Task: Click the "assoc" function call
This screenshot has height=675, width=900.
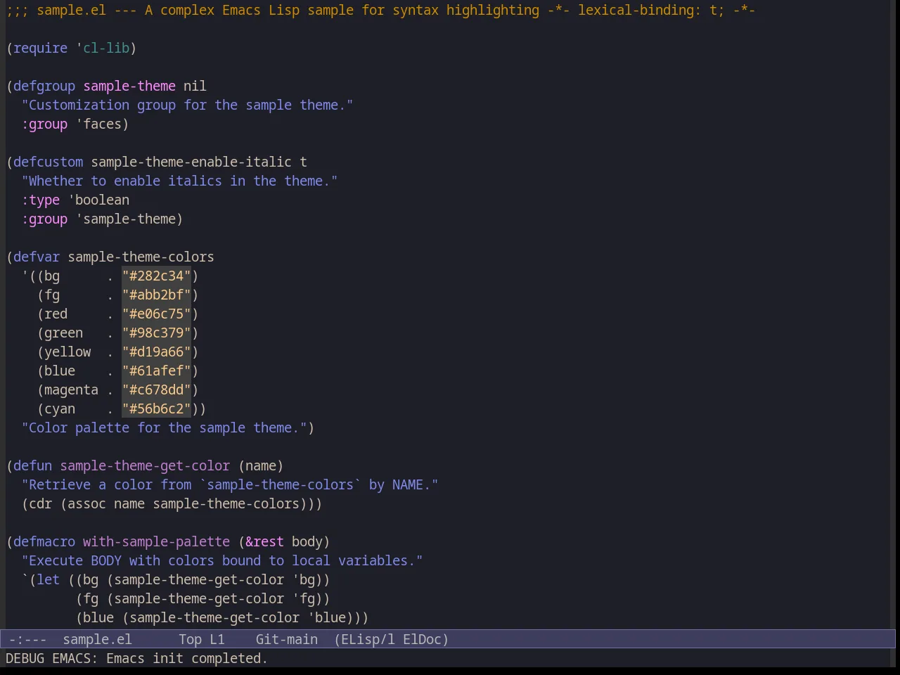Action: pyautogui.click(x=86, y=503)
